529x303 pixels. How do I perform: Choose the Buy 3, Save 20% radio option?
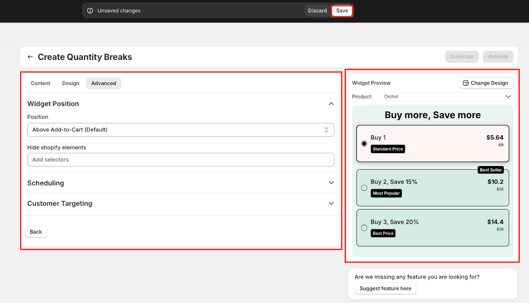click(364, 228)
